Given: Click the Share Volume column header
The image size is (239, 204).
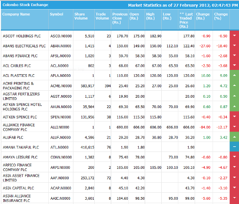Looking at the screenshot, I should pyautogui.click(x=81, y=16).
